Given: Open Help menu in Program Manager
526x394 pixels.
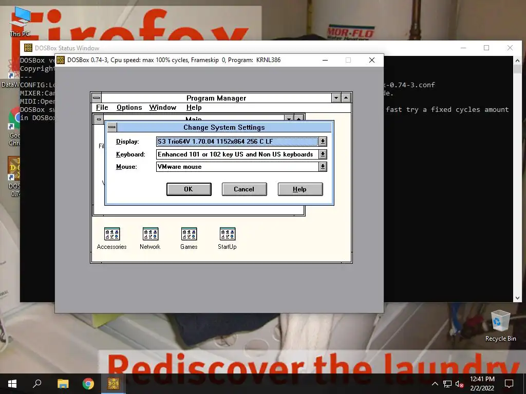Looking at the screenshot, I should [x=194, y=108].
